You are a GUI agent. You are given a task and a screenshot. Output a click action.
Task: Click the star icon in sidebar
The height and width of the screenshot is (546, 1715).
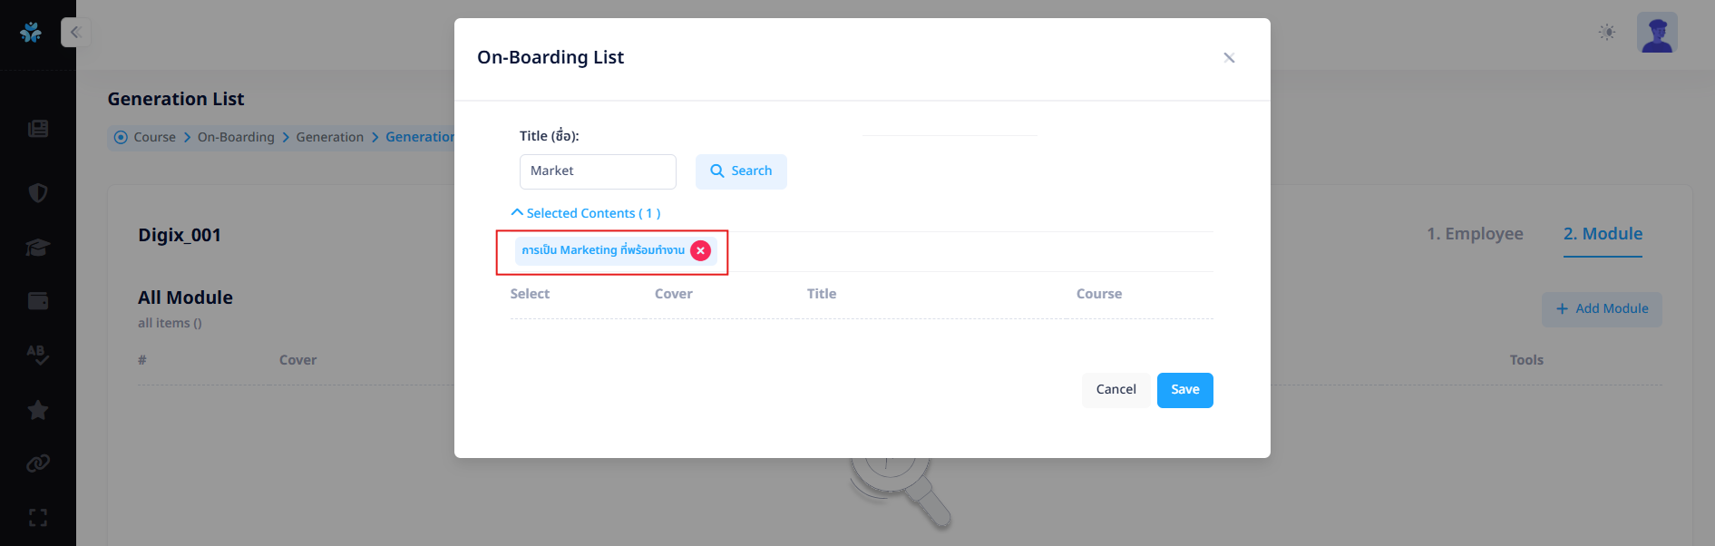pos(38,410)
